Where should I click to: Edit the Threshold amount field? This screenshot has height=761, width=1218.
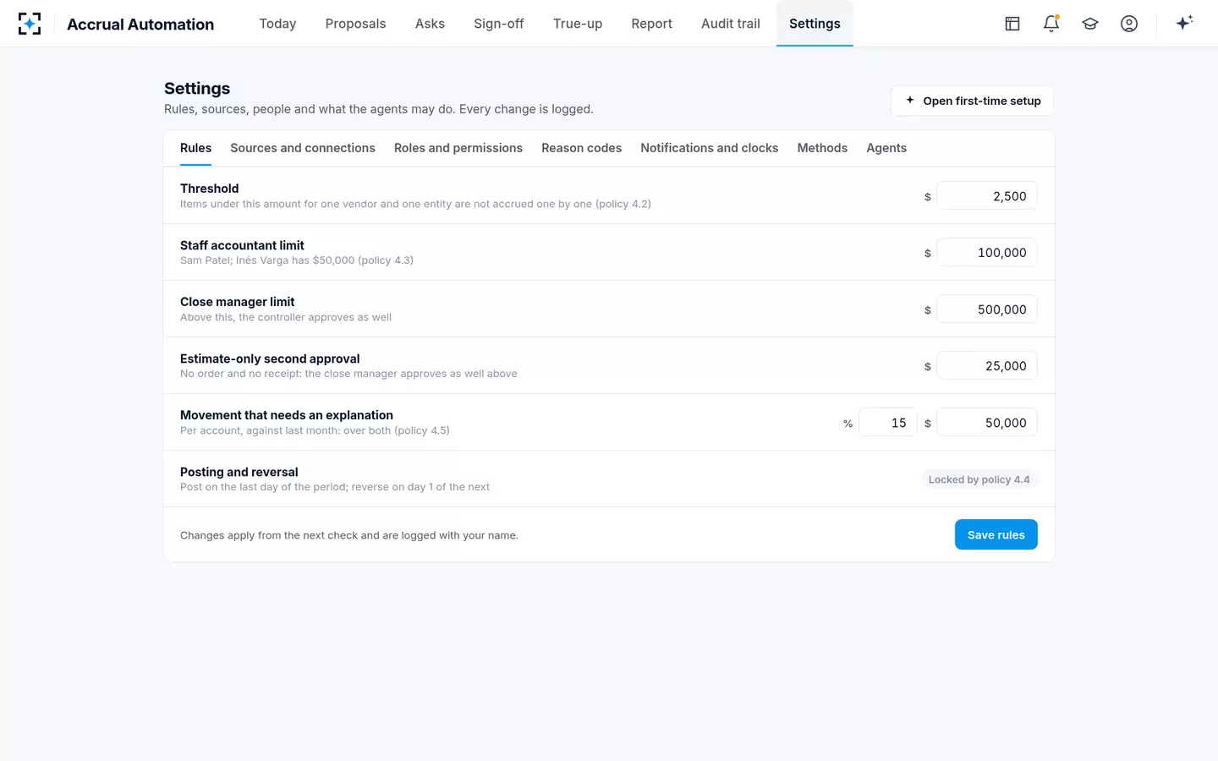[x=987, y=196]
